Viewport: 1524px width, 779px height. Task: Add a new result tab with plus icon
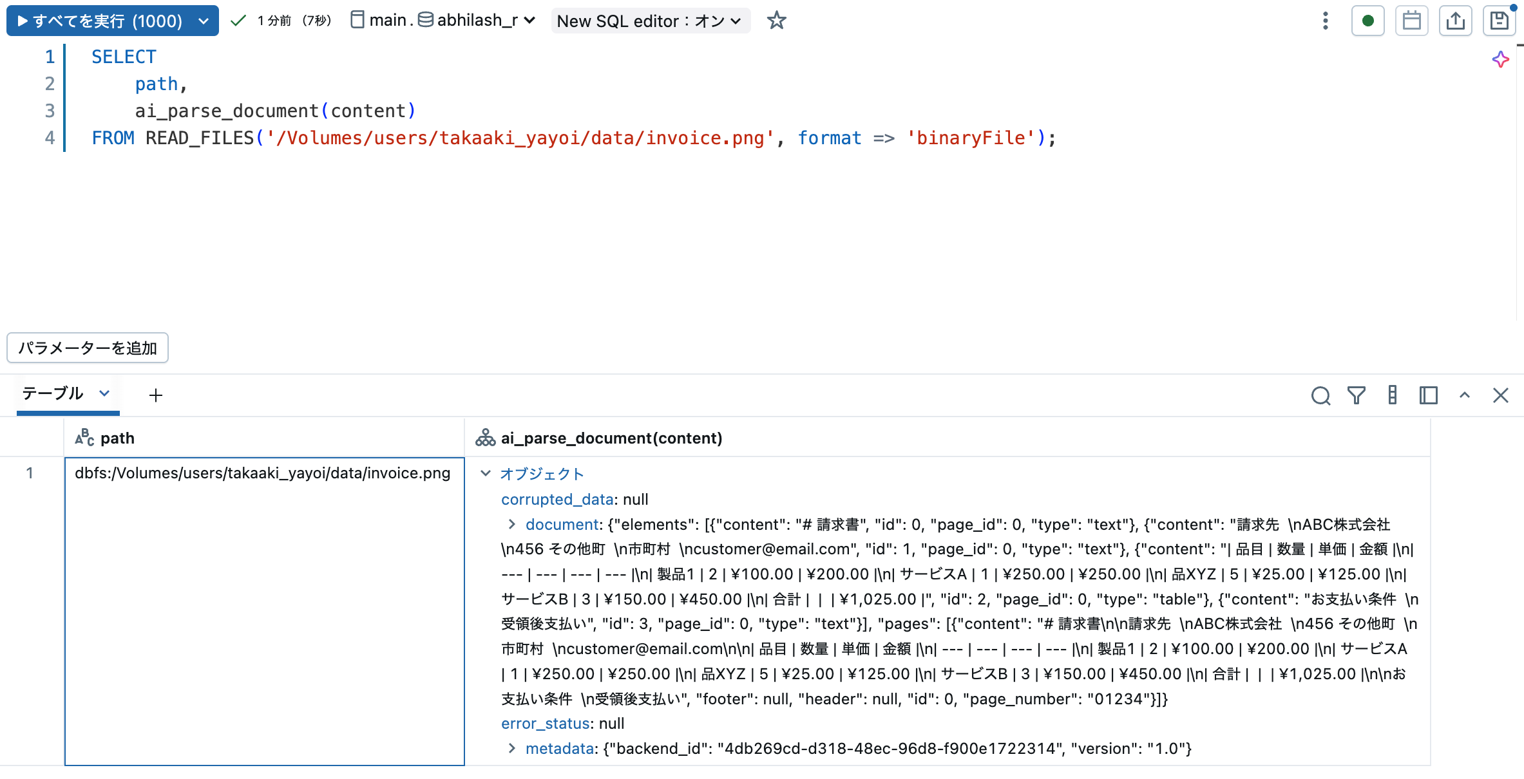pos(155,395)
